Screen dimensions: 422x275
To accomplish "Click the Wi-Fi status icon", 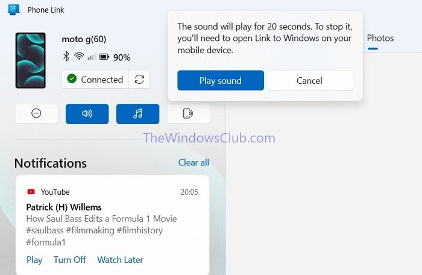I will [79, 56].
